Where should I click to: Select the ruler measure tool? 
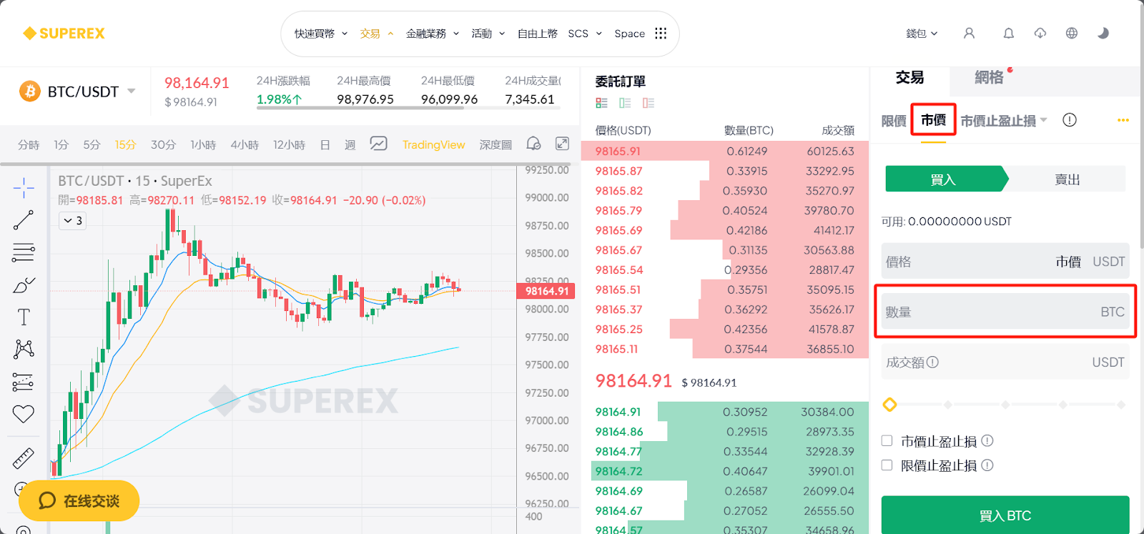[24, 458]
